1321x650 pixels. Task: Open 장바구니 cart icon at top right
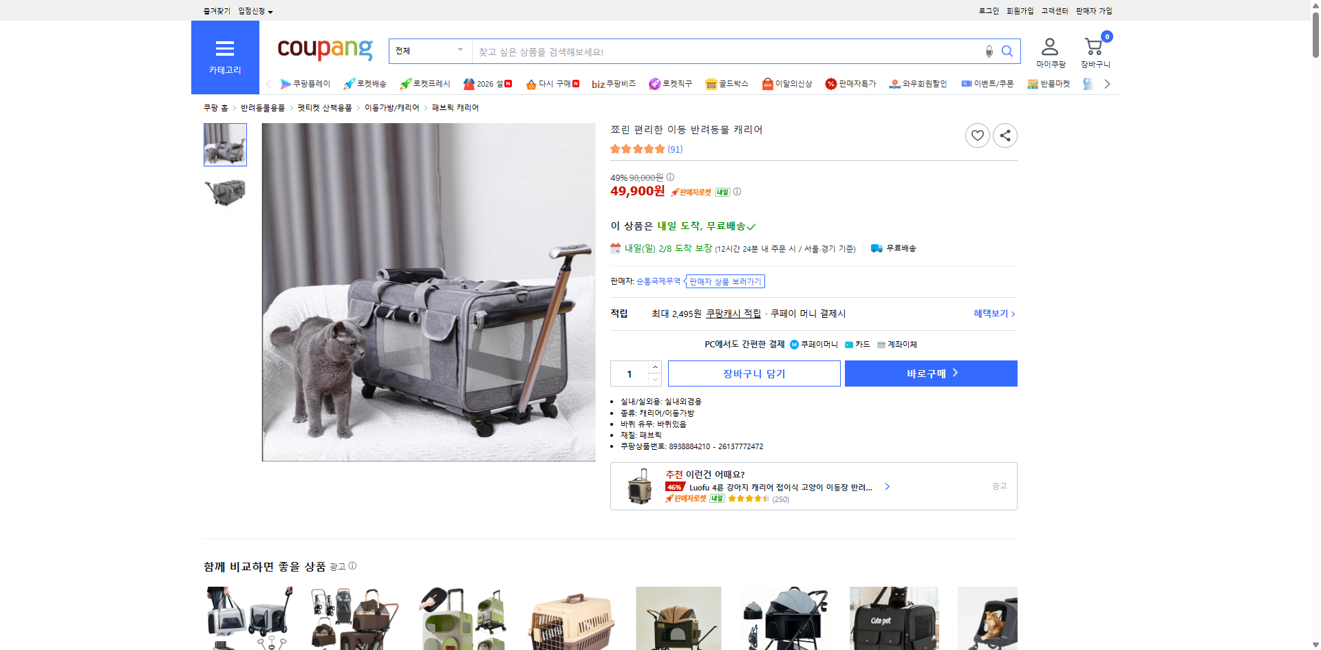pyautogui.click(x=1093, y=47)
